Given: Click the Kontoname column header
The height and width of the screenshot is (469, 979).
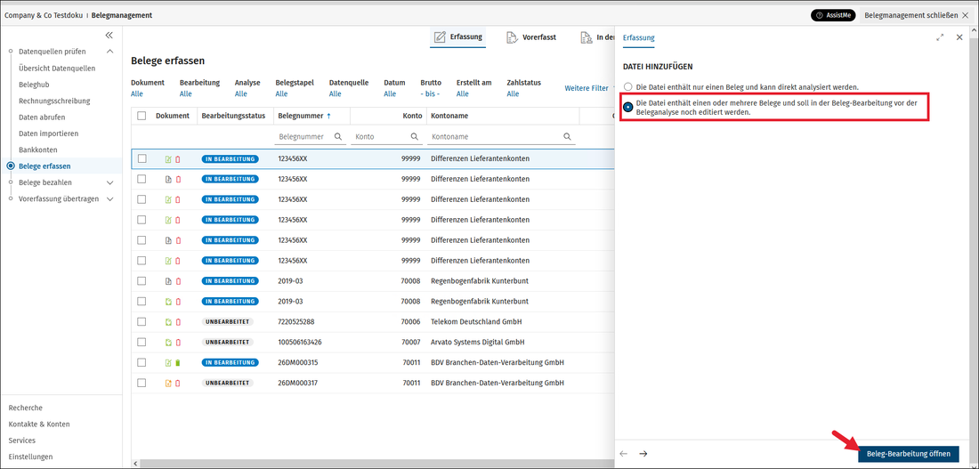Looking at the screenshot, I should tap(449, 116).
